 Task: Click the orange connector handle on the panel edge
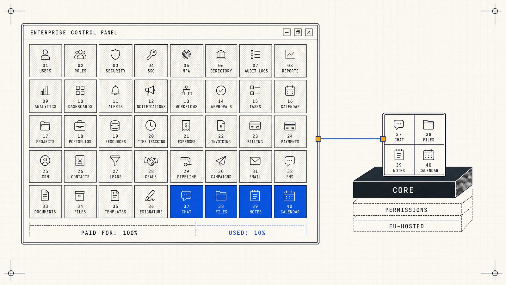pyautogui.click(x=318, y=139)
